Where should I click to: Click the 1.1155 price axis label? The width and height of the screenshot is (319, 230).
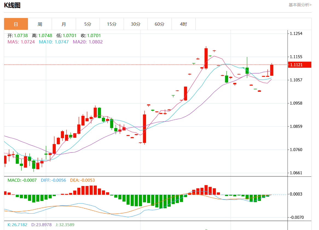tap(296, 57)
